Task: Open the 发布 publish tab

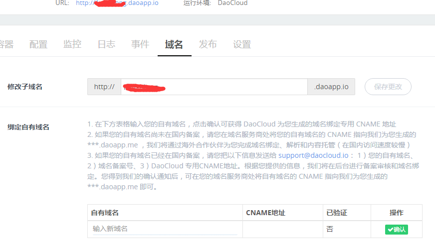Action: coord(208,44)
